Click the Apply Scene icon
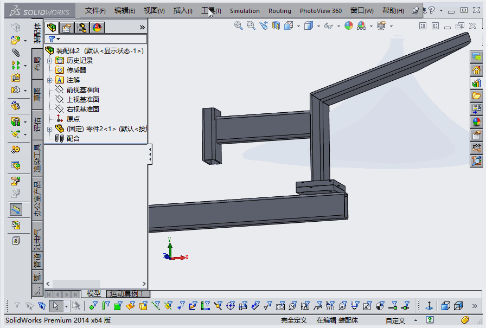Viewport: 486px width, 328px height. [x=361, y=25]
